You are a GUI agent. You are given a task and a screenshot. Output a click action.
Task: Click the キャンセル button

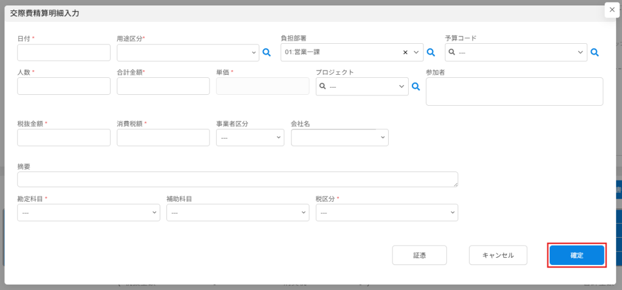(x=497, y=255)
